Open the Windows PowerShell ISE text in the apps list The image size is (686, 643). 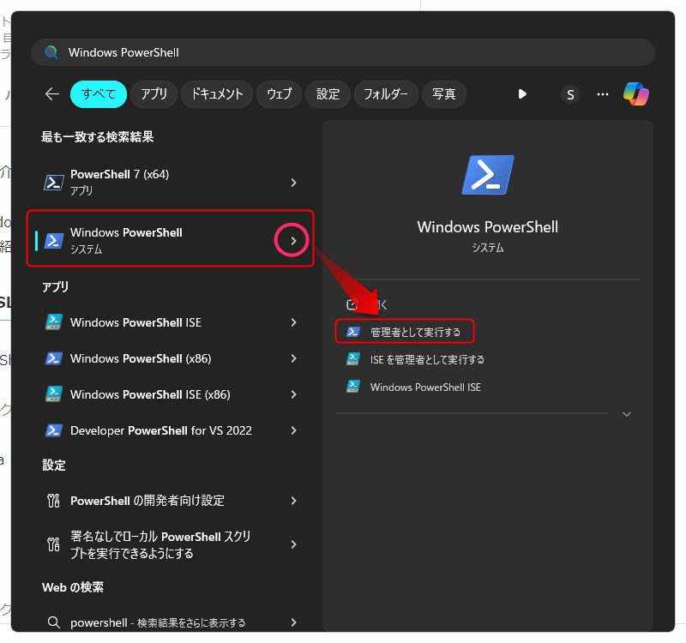click(x=135, y=322)
